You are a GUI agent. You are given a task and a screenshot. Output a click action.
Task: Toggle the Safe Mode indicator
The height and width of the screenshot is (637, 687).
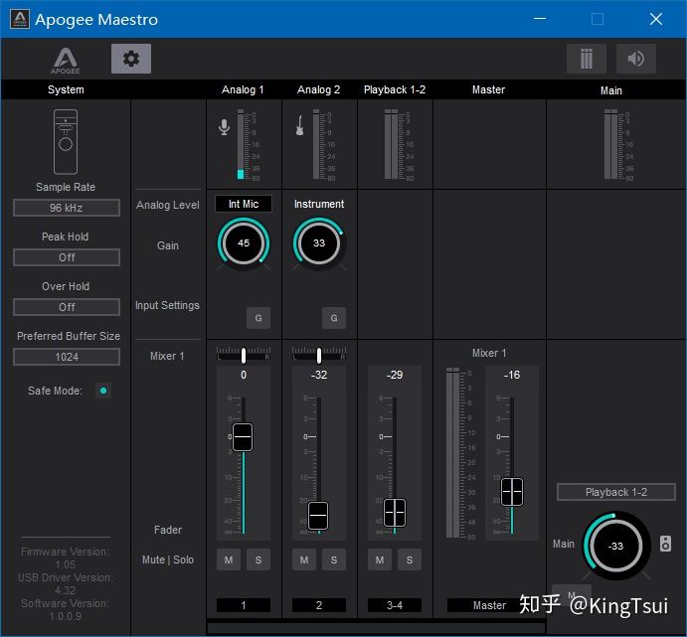102,391
